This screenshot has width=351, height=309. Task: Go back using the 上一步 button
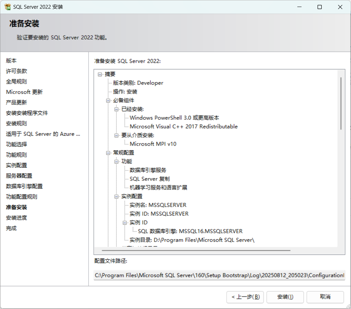[x=245, y=297]
